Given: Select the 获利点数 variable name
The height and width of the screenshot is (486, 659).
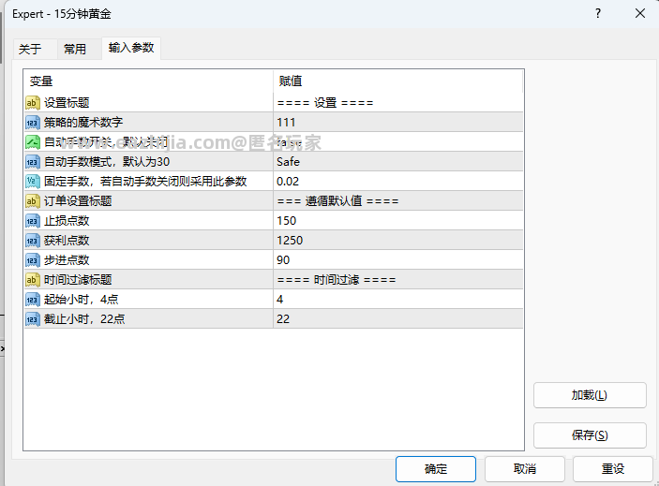Looking at the screenshot, I should pyautogui.click(x=67, y=241).
